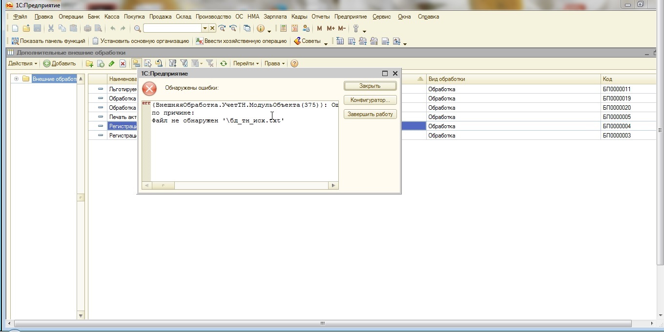The image size is (664, 333).
Task: Select the row with code БП0000011
Action: [x=372, y=89]
